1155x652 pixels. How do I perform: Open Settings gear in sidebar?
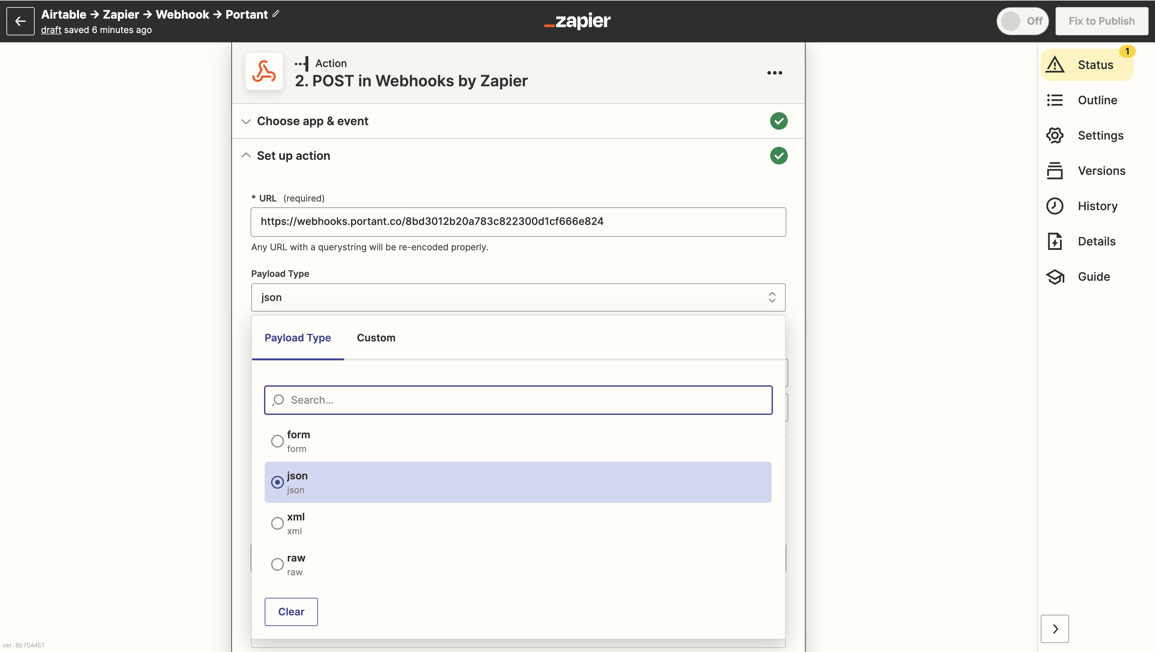point(1055,135)
